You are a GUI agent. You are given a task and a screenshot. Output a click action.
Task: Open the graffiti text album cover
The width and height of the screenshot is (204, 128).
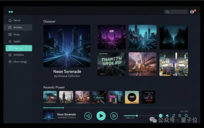pos(112,64)
